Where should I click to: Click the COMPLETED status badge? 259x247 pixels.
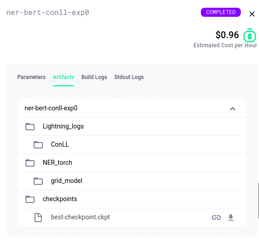pyautogui.click(x=221, y=12)
